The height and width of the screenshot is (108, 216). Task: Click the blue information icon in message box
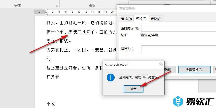click(x=111, y=77)
